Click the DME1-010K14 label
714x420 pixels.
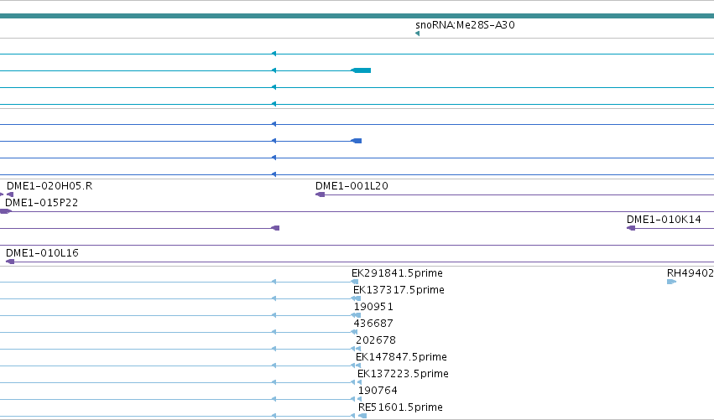[664, 220]
